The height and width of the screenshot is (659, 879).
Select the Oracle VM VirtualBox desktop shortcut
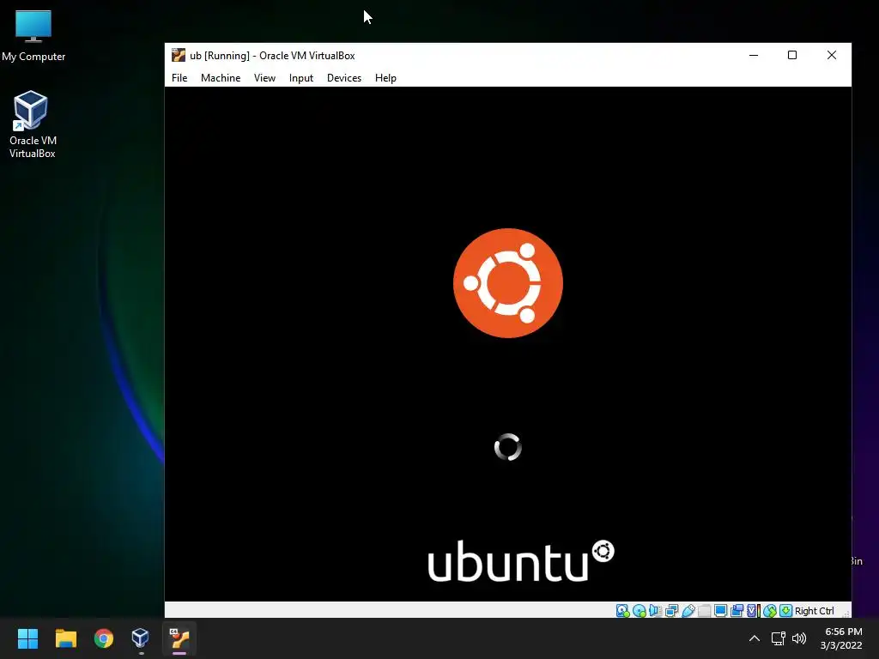(32, 124)
